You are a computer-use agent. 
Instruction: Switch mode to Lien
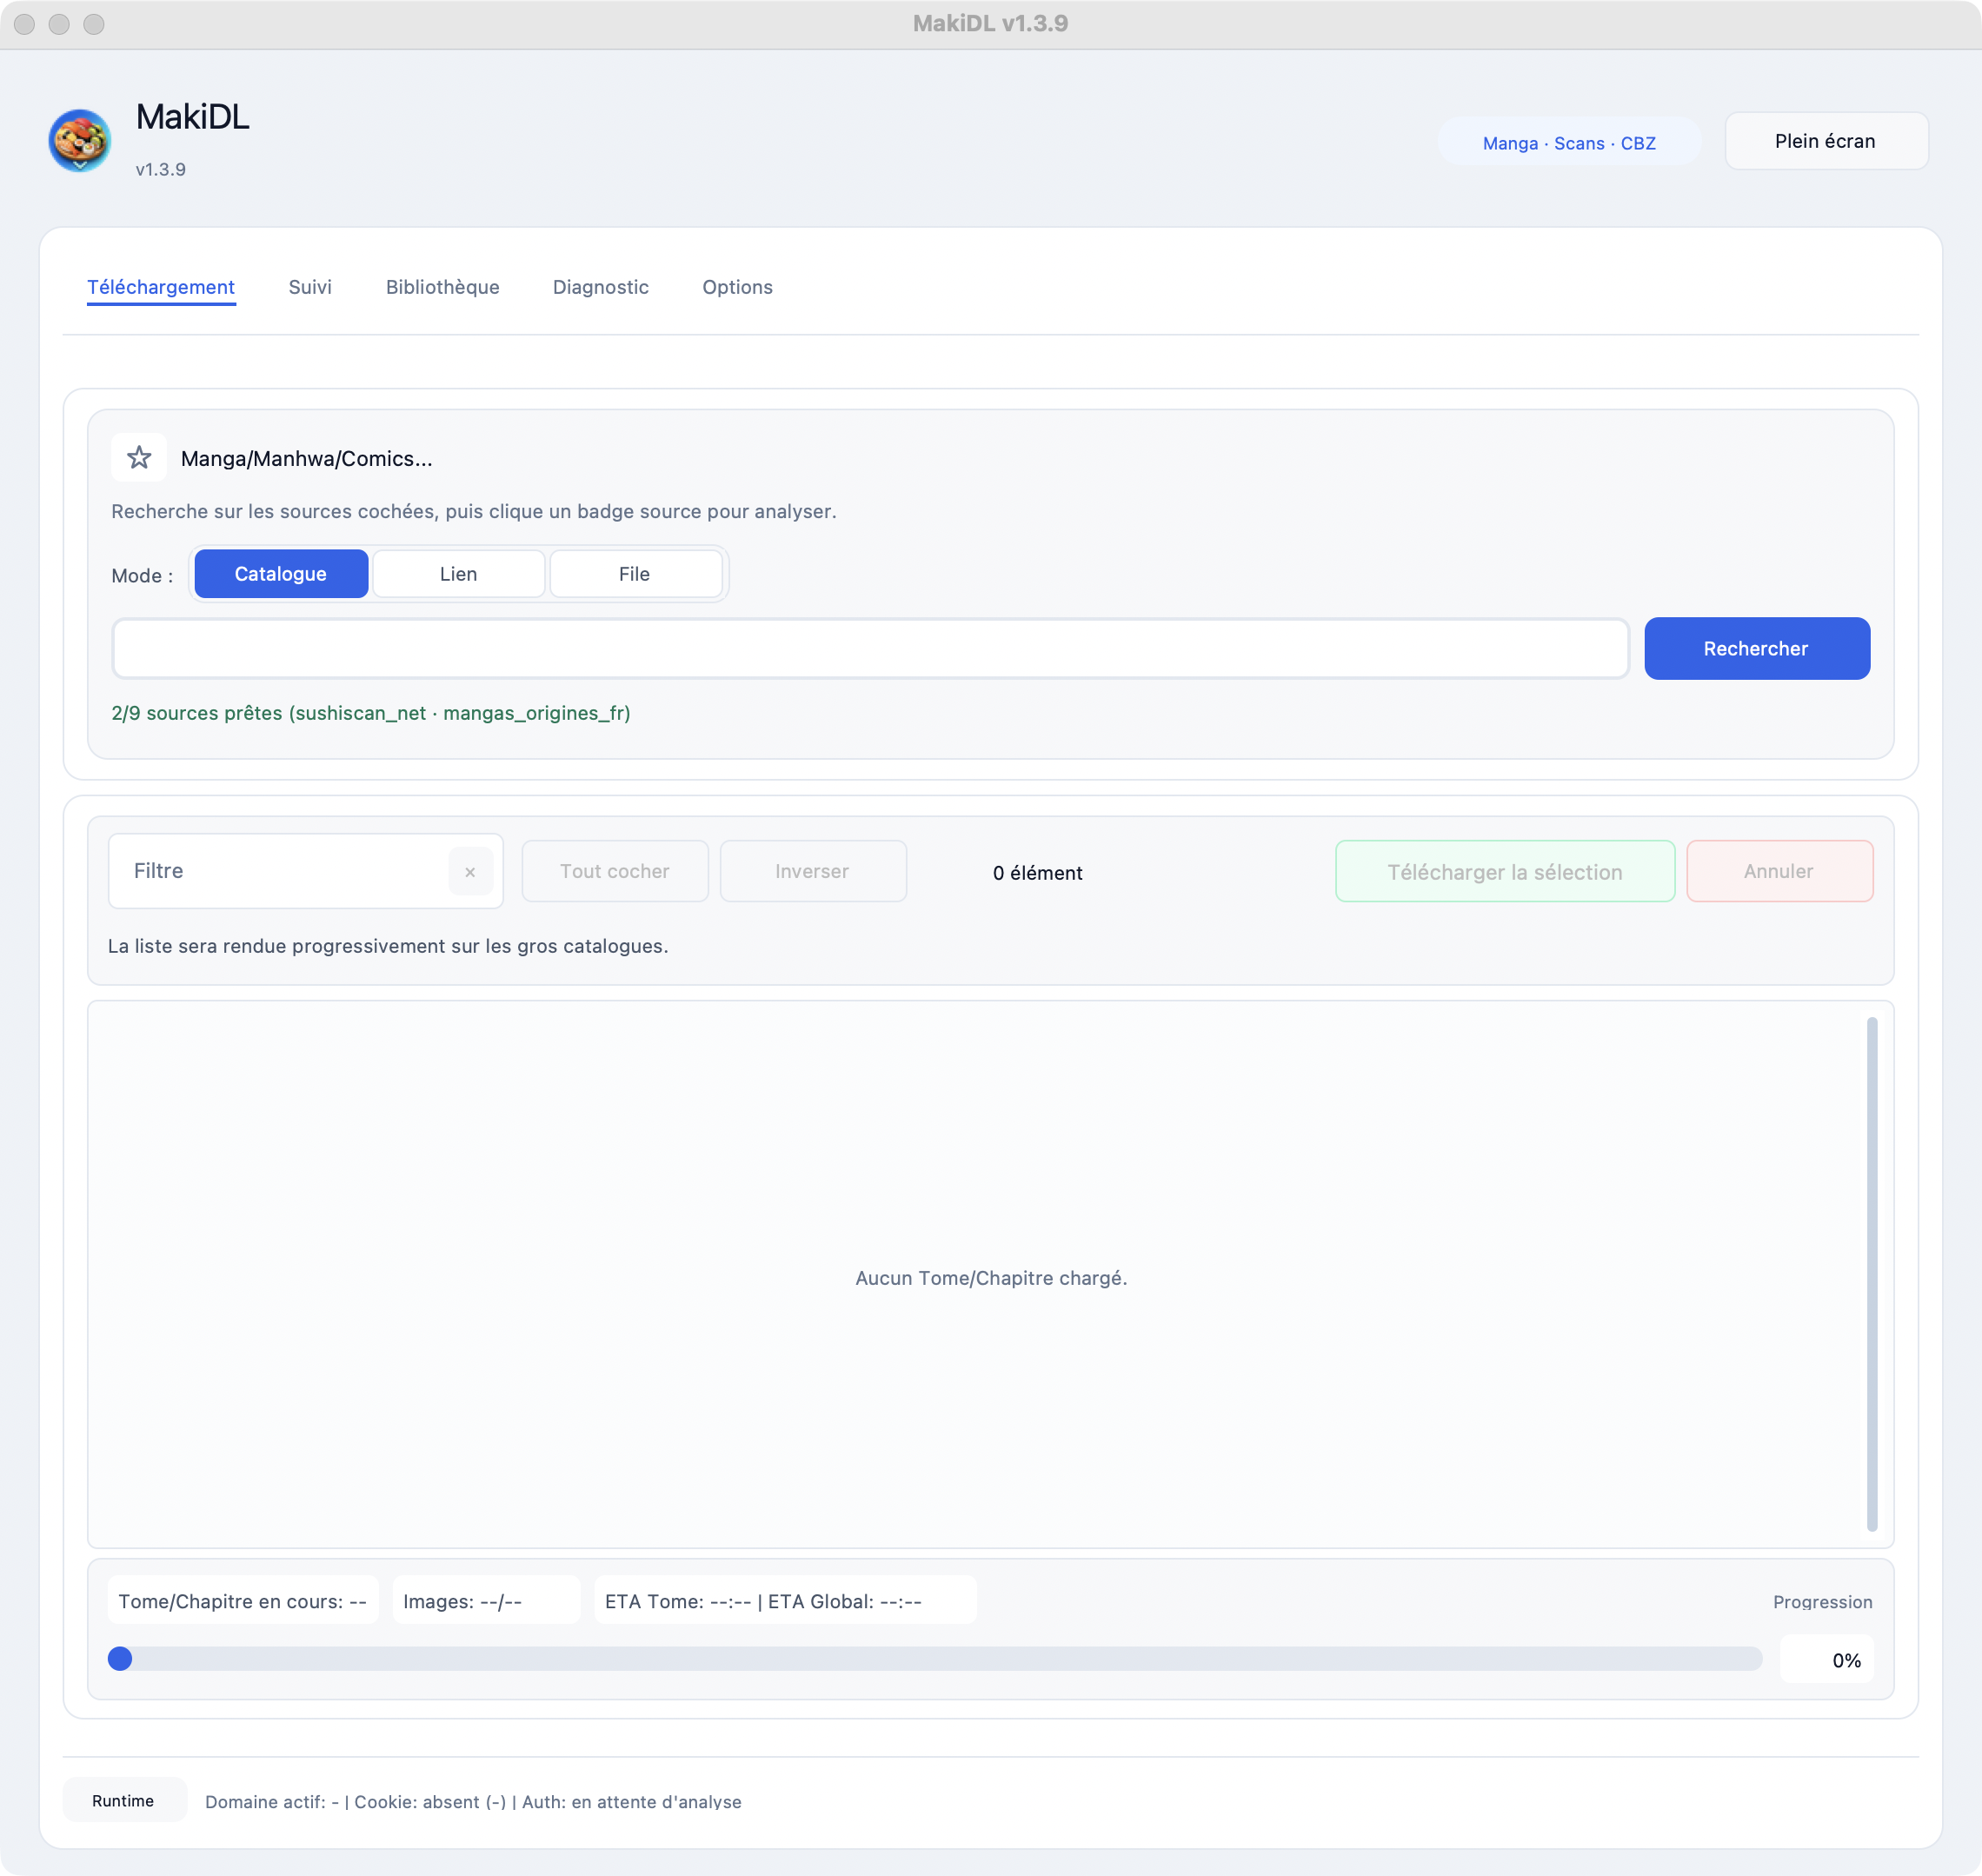click(x=458, y=574)
